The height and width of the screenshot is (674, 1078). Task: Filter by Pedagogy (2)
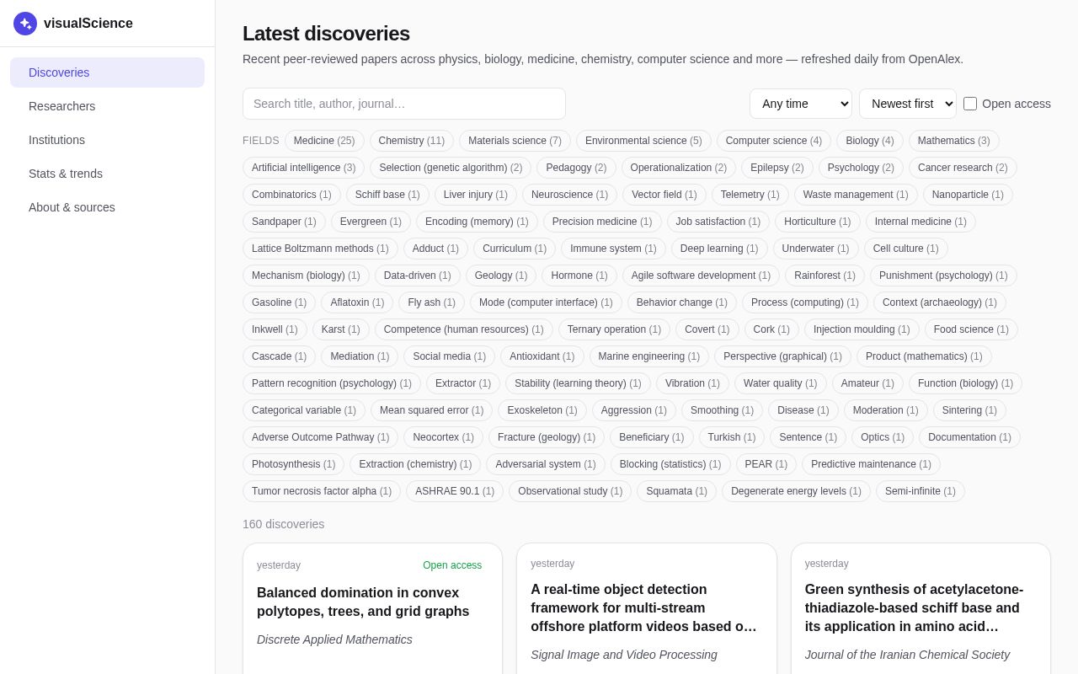pos(576,168)
